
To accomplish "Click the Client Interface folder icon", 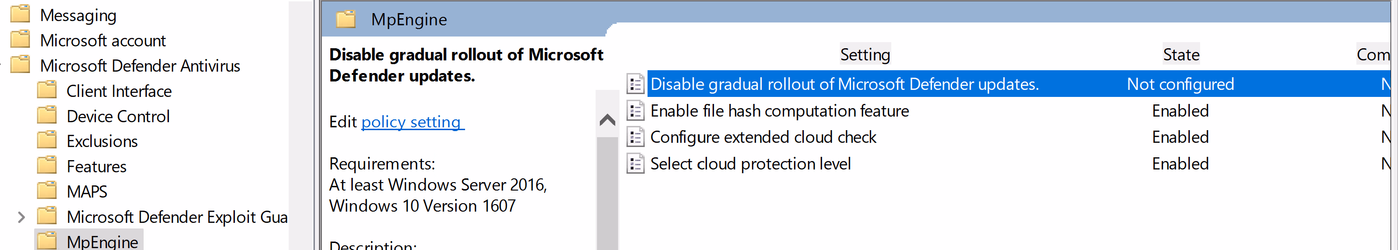I will tap(47, 91).
